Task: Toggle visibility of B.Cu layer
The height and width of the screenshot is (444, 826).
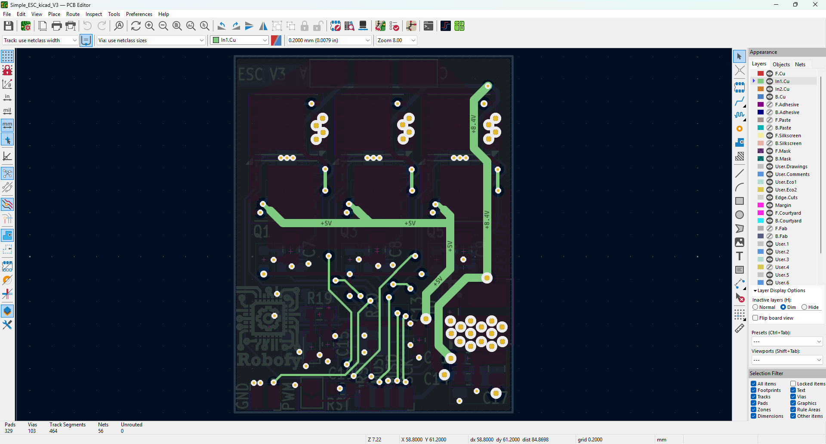Action: pyautogui.click(x=770, y=97)
